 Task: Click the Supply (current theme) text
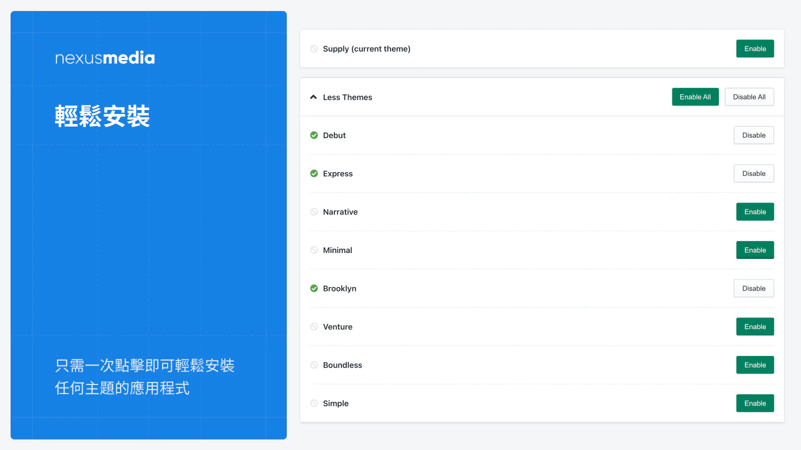(x=366, y=48)
